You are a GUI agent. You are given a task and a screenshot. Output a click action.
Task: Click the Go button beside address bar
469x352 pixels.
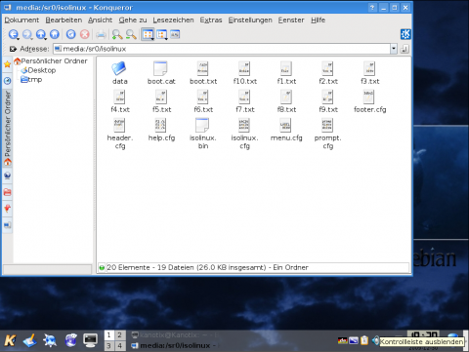pos(405,49)
